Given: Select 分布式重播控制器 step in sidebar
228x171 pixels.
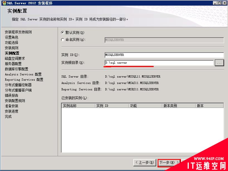Looking at the screenshot, I should pyautogui.click(x=18, y=85).
